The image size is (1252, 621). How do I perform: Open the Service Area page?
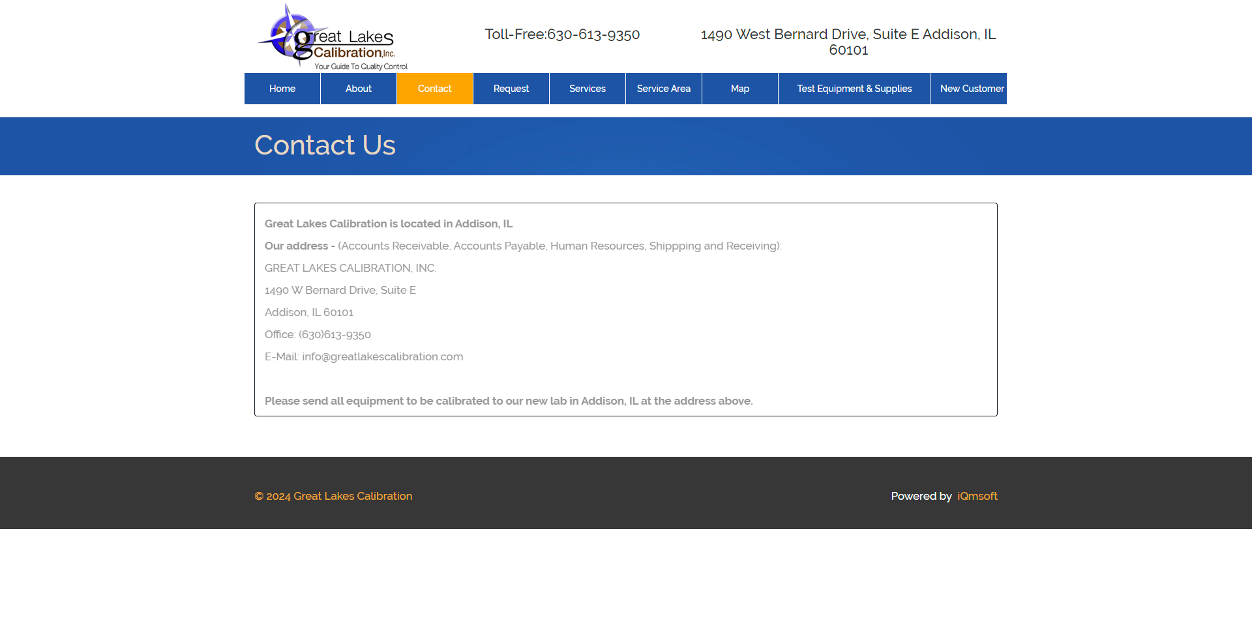coord(664,89)
